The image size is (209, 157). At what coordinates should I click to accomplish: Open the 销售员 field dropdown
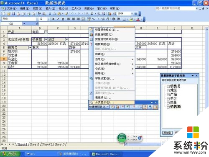pyautogui.click(x=30, y=47)
